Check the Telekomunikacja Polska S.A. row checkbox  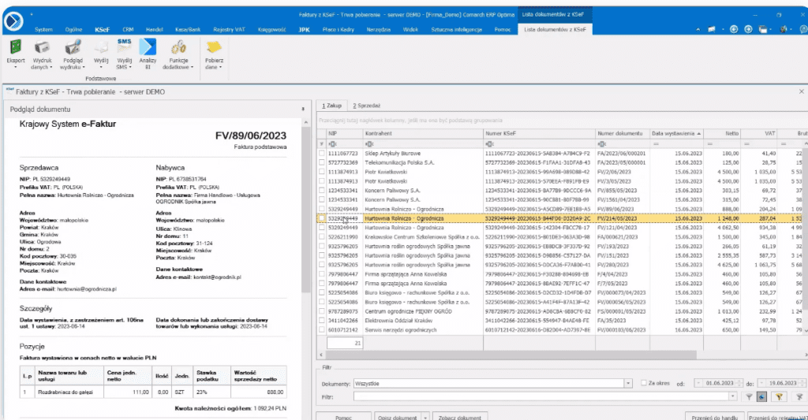pyautogui.click(x=321, y=161)
